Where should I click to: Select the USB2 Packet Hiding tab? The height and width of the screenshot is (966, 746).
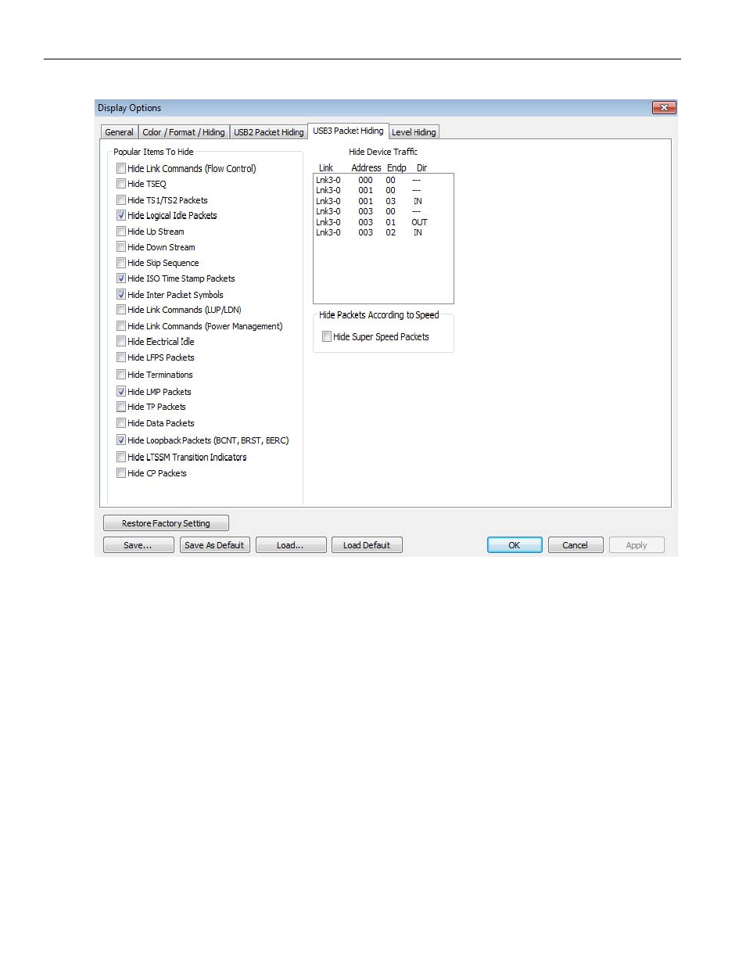point(268,132)
